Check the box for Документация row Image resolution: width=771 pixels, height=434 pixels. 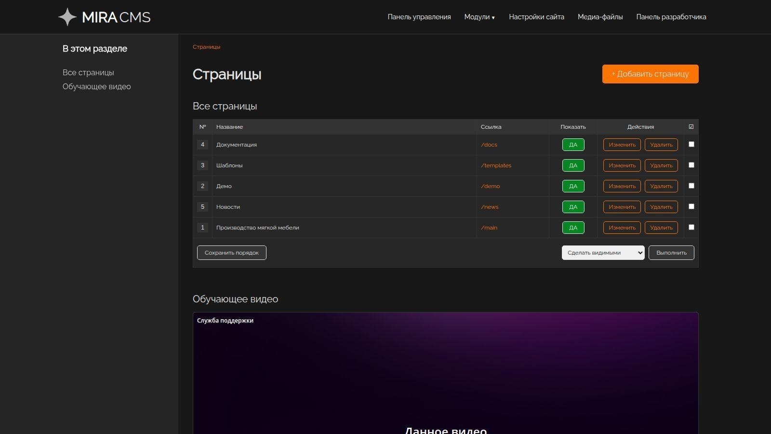click(691, 144)
